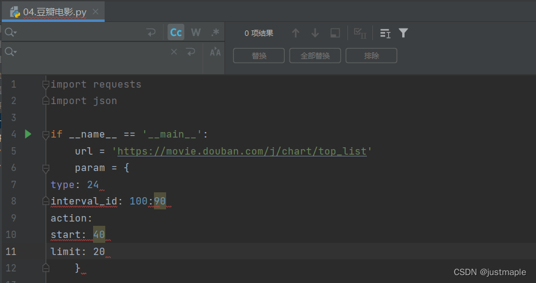Image resolution: width=536 pixels, height=283 pixels.
Task: Click the find text input field
Action: (x=80, y=32)
